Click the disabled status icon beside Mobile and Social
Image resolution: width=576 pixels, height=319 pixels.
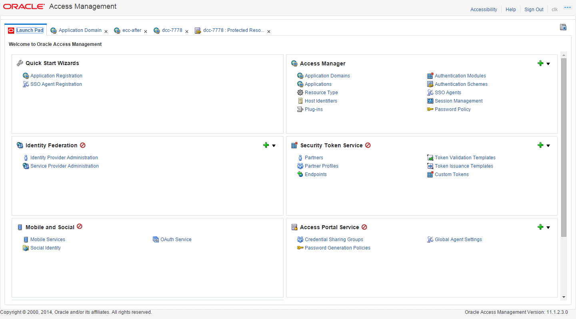click(80, 226)
